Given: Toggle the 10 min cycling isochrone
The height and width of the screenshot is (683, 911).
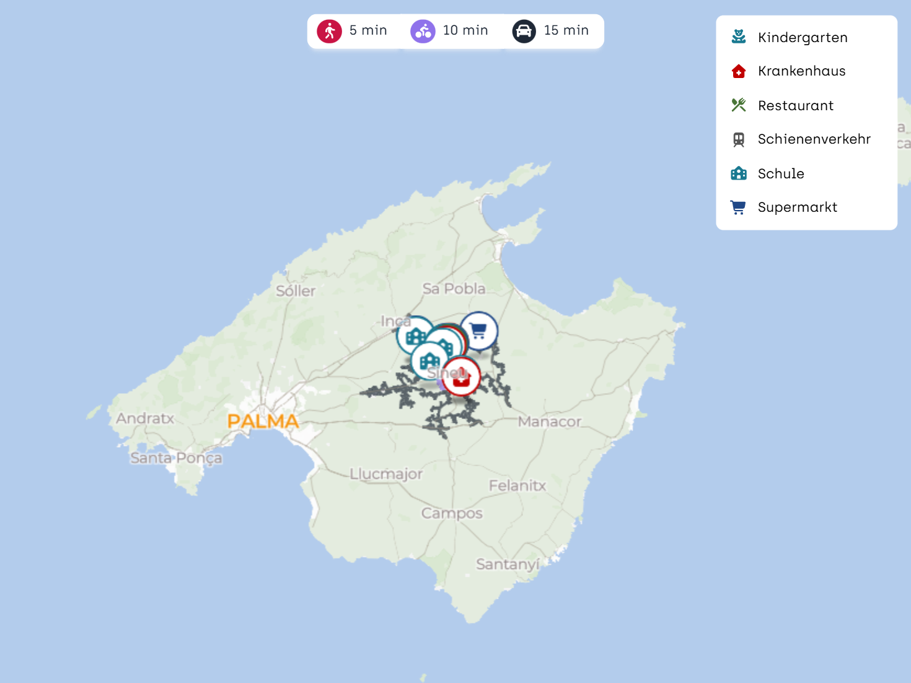Looking at the screenshot, I should tap(449, 31).
